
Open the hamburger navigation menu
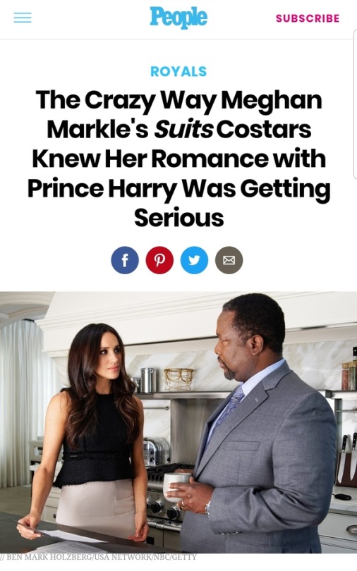point(23,18)
